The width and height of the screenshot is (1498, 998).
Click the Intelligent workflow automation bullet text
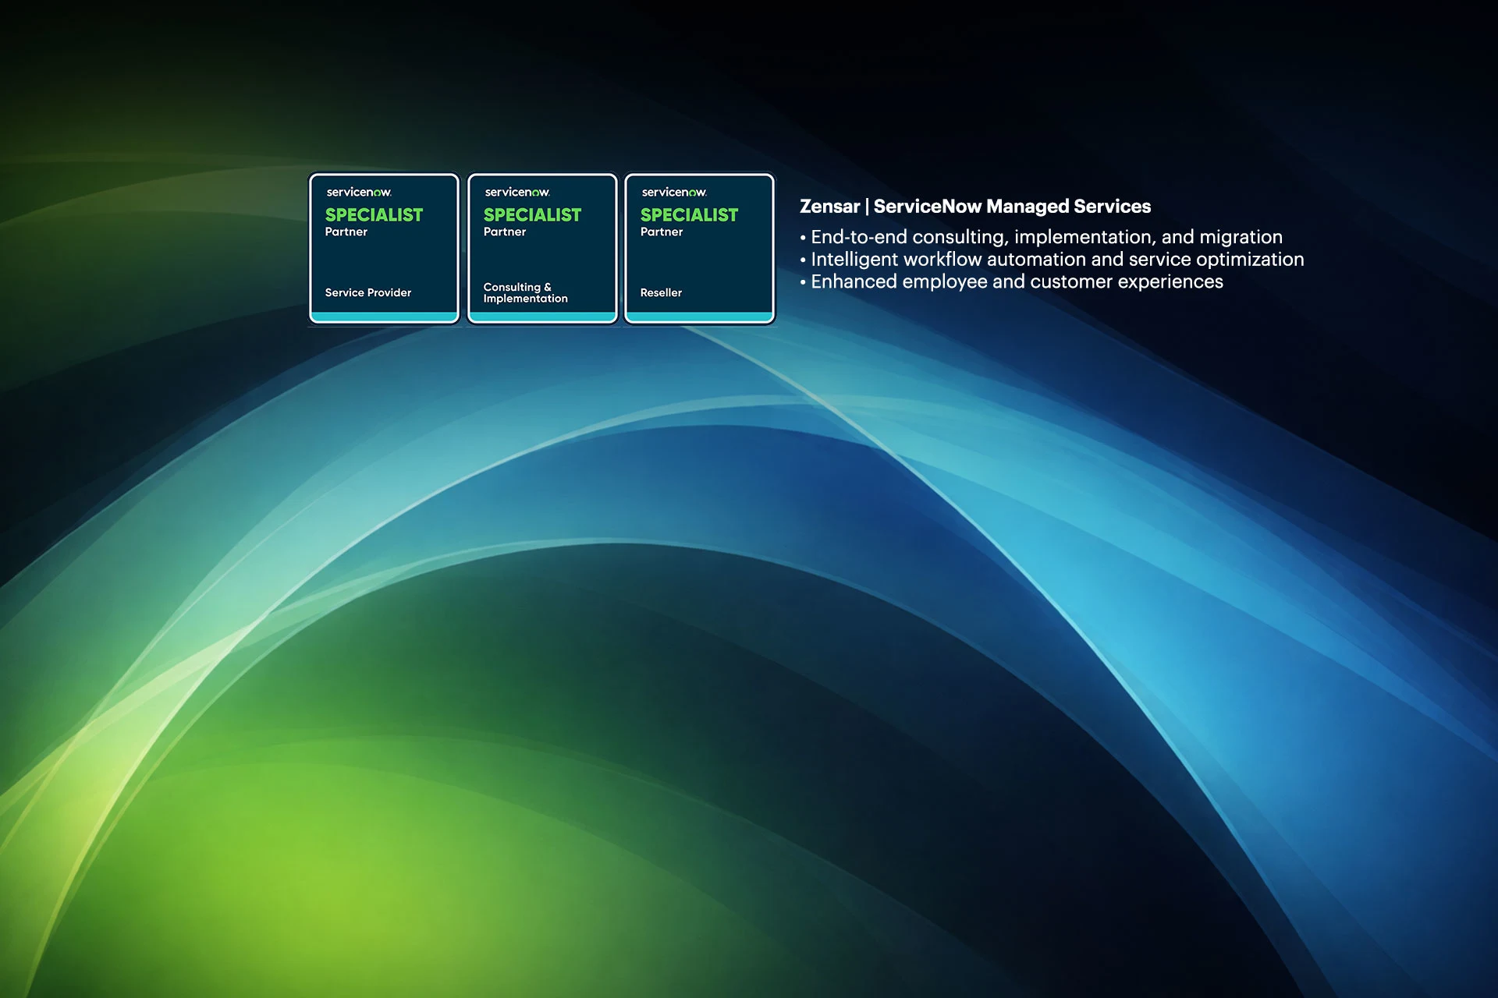(x=1053, y=260)
